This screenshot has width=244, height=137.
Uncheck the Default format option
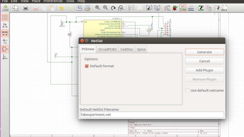click(x=87, y=66)
